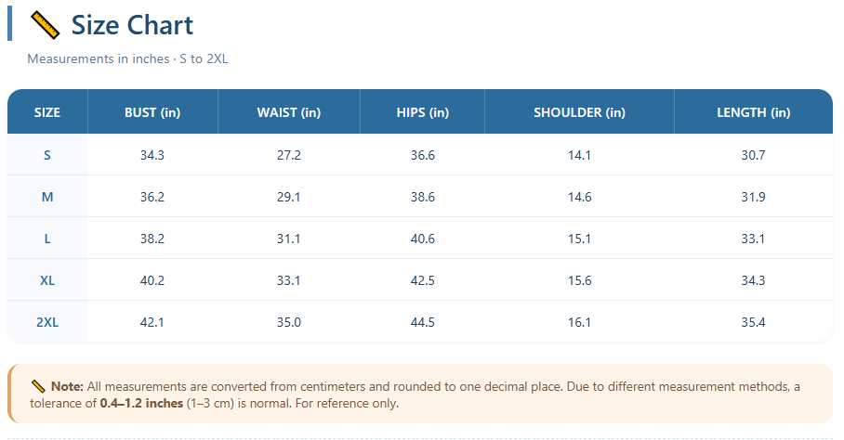Click the 2XL size row label

pyautogui.click(x=47, y=322)
